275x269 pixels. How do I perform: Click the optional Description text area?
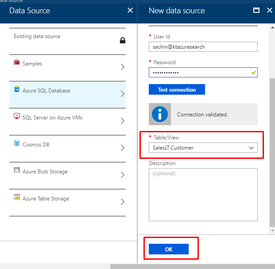point(203,195)
